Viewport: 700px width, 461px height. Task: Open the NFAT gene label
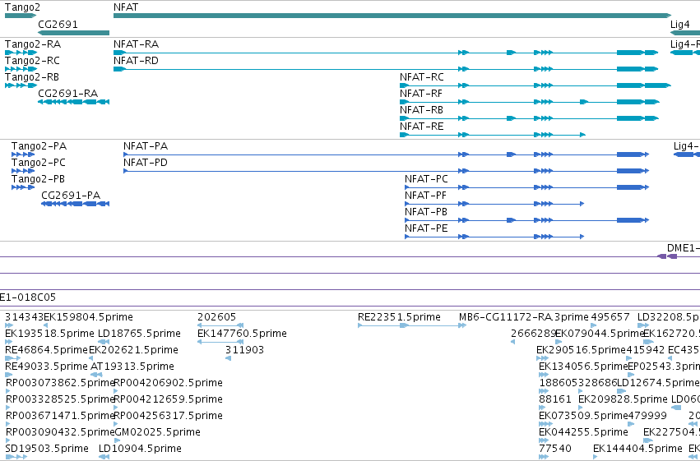(126, 7)
